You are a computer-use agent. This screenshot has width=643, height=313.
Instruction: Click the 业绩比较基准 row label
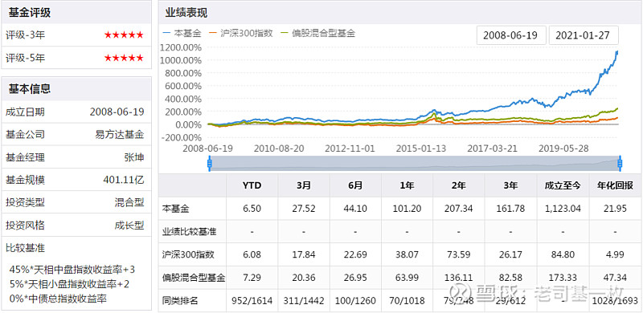190,231
